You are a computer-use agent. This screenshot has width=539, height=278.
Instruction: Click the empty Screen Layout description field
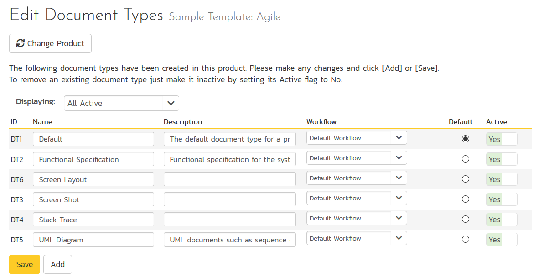229,179
